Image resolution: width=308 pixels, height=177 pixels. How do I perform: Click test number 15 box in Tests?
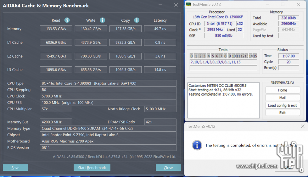tap(255, 56)
